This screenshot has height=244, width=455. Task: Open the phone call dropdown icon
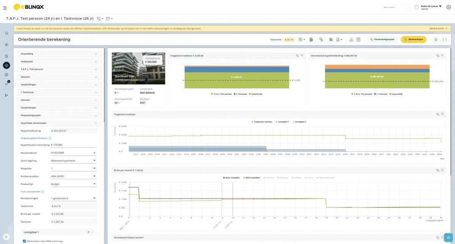[x=100, y=19]
